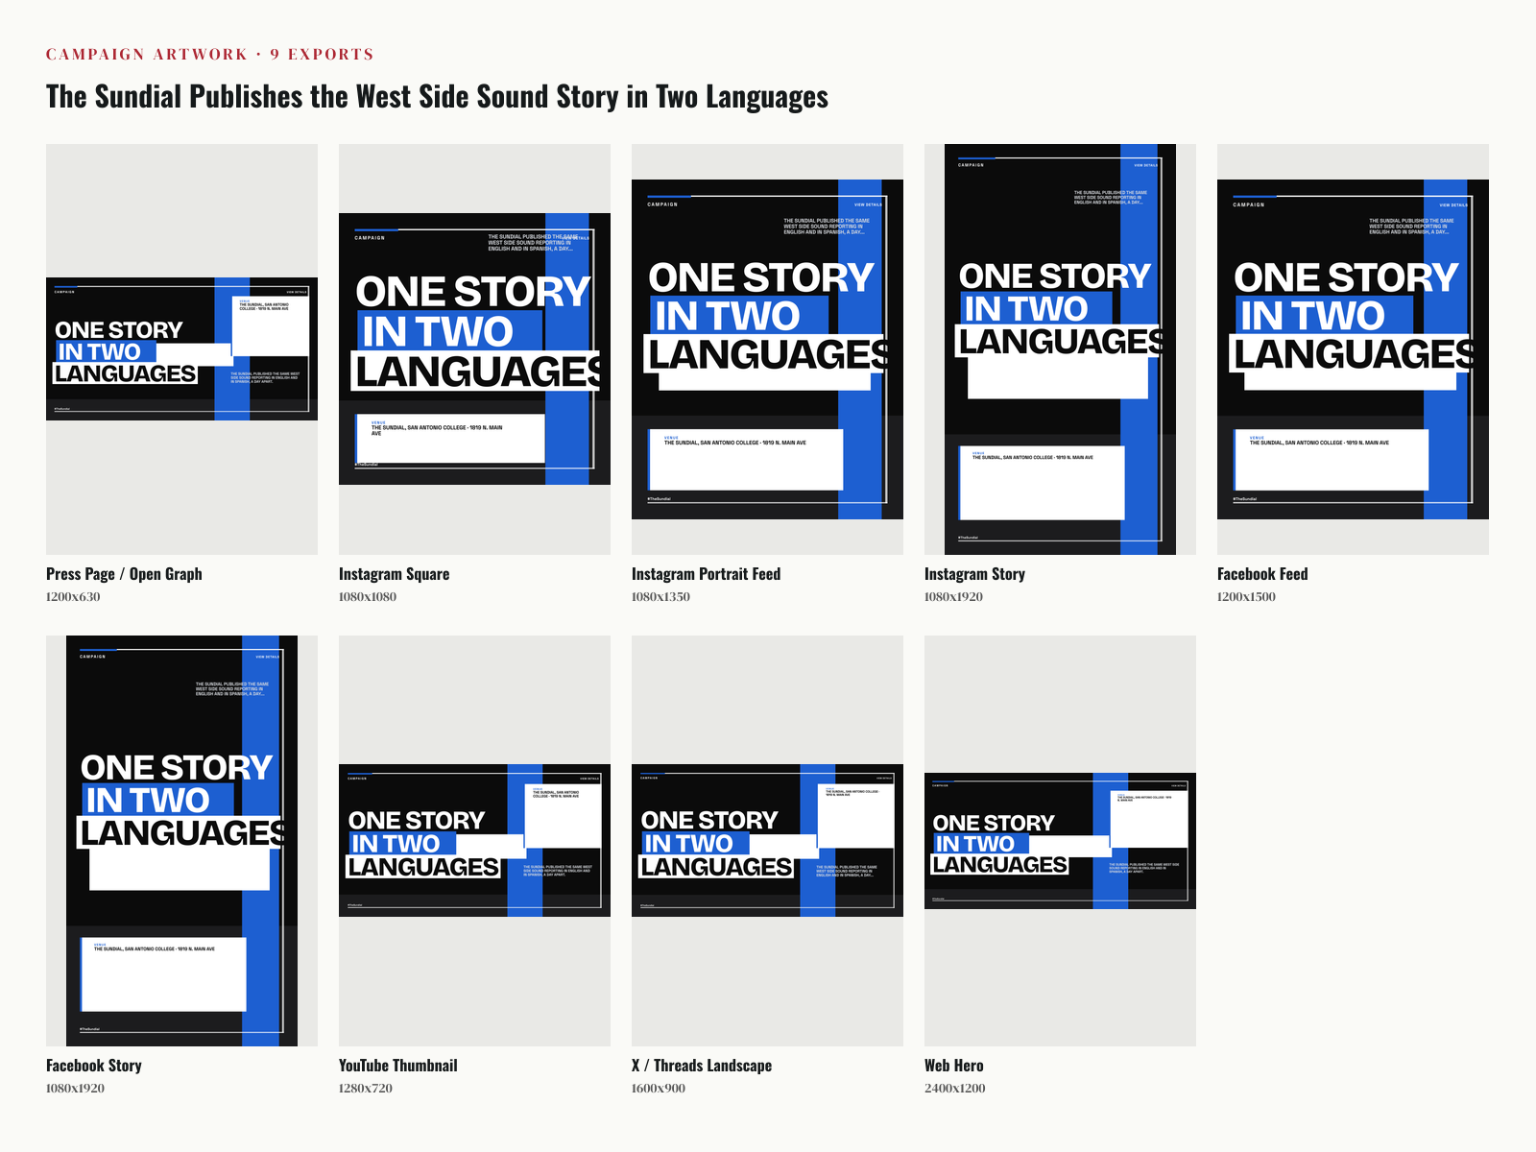
Task: Click the Web Hero title label
Action: click(953, 1066)
